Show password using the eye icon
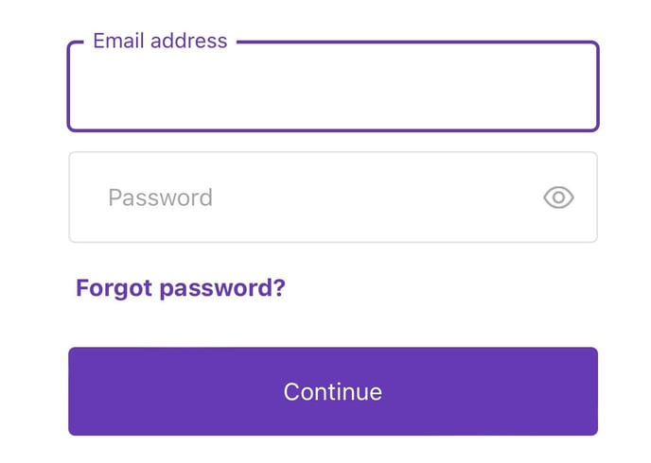The height and width of the screenshot is (463, 651). [558, 197]
